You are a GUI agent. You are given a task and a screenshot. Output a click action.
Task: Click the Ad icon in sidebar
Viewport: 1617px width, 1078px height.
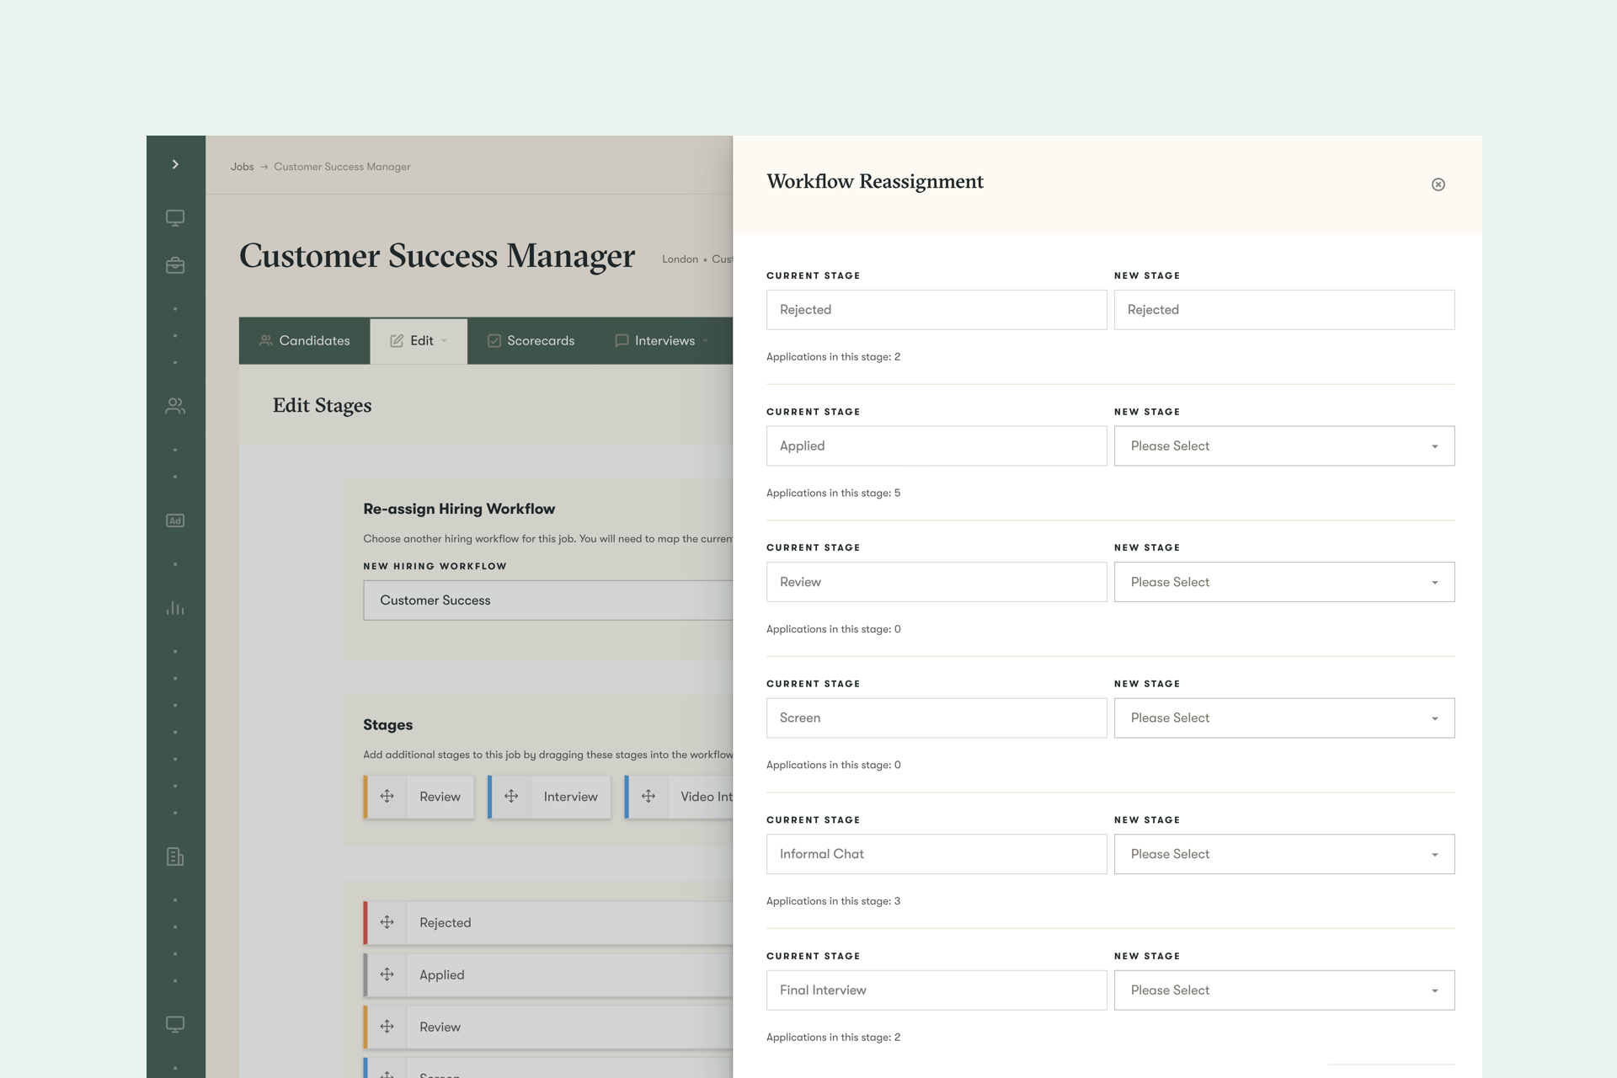point(175,520)
